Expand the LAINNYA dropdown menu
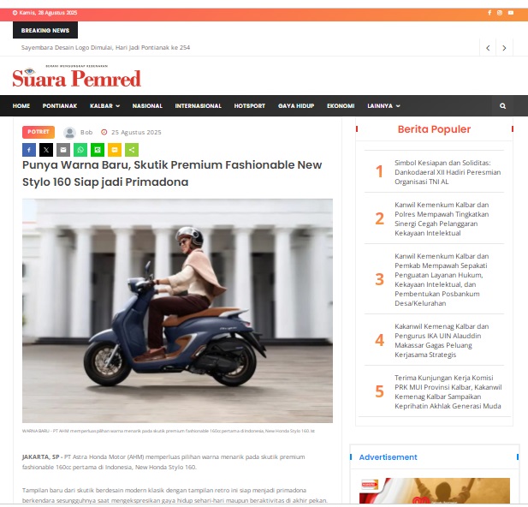This screenshot has width=528, height=507. click(383, 106)
